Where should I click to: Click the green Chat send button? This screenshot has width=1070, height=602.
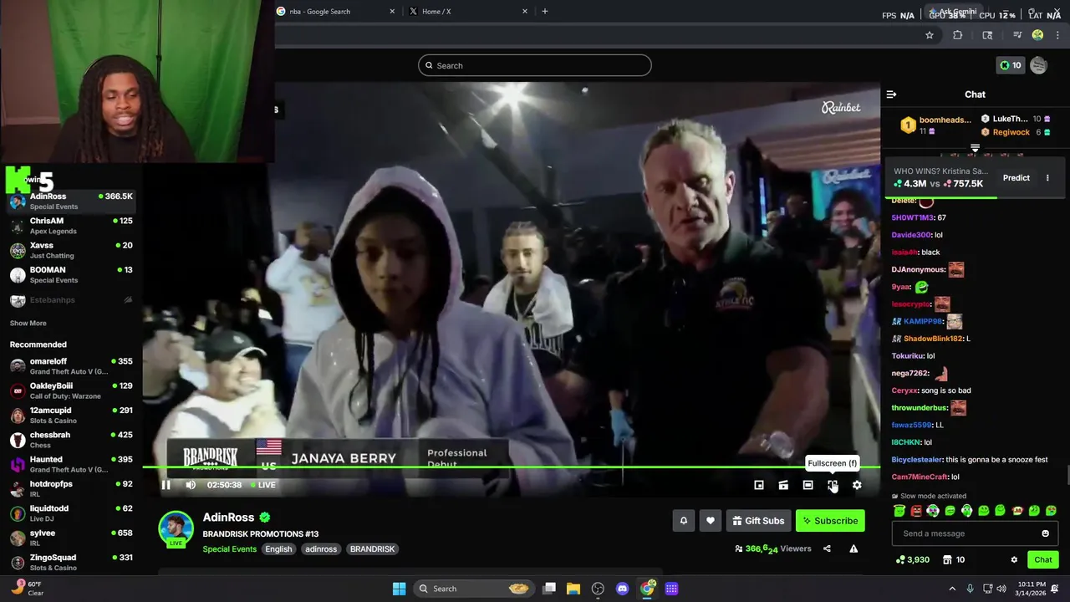[x=1043, y=559]
